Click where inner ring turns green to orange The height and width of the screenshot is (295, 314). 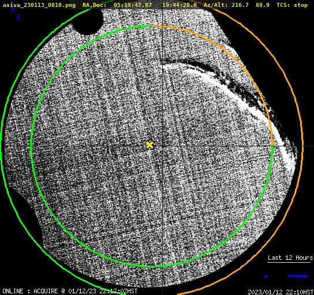pos(152,25)
